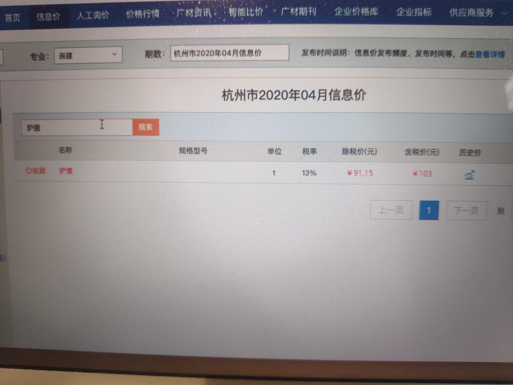Open the 广材资讯 menu item
Viewport: 513px width, 385px height.
point(194,13)
